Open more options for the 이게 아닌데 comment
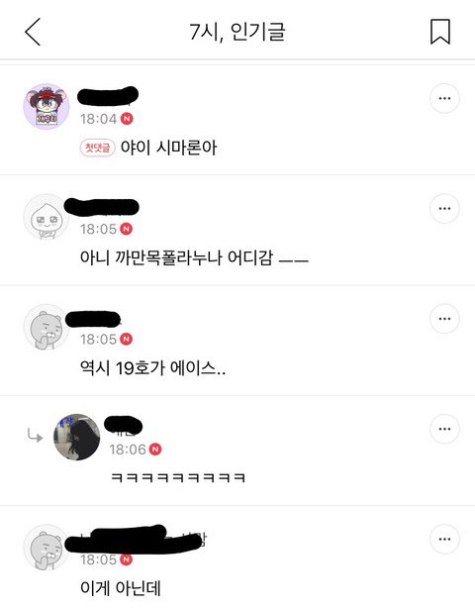475x608 pixels. click(444, 539)
